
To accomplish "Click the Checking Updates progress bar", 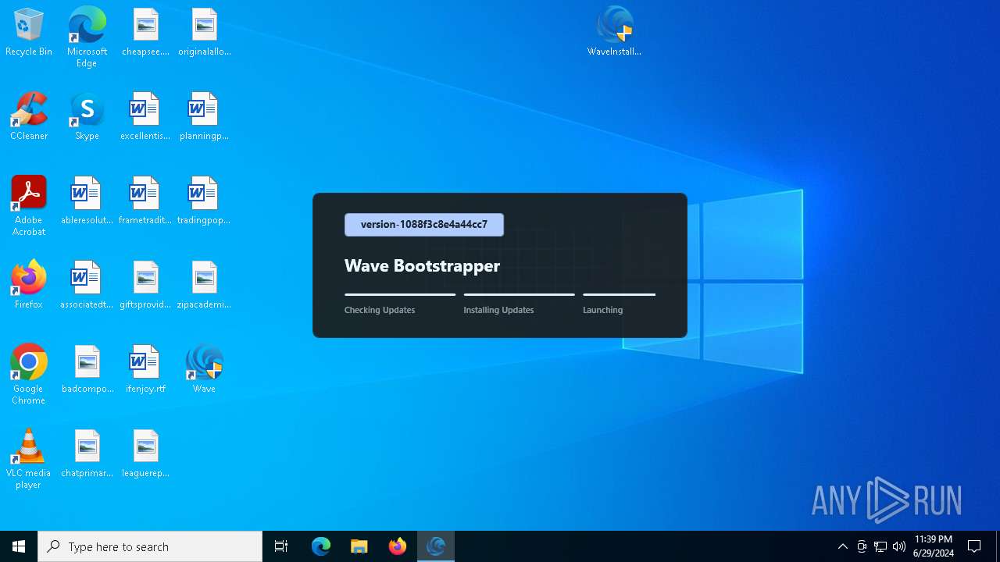I will [x=400, y=294].
